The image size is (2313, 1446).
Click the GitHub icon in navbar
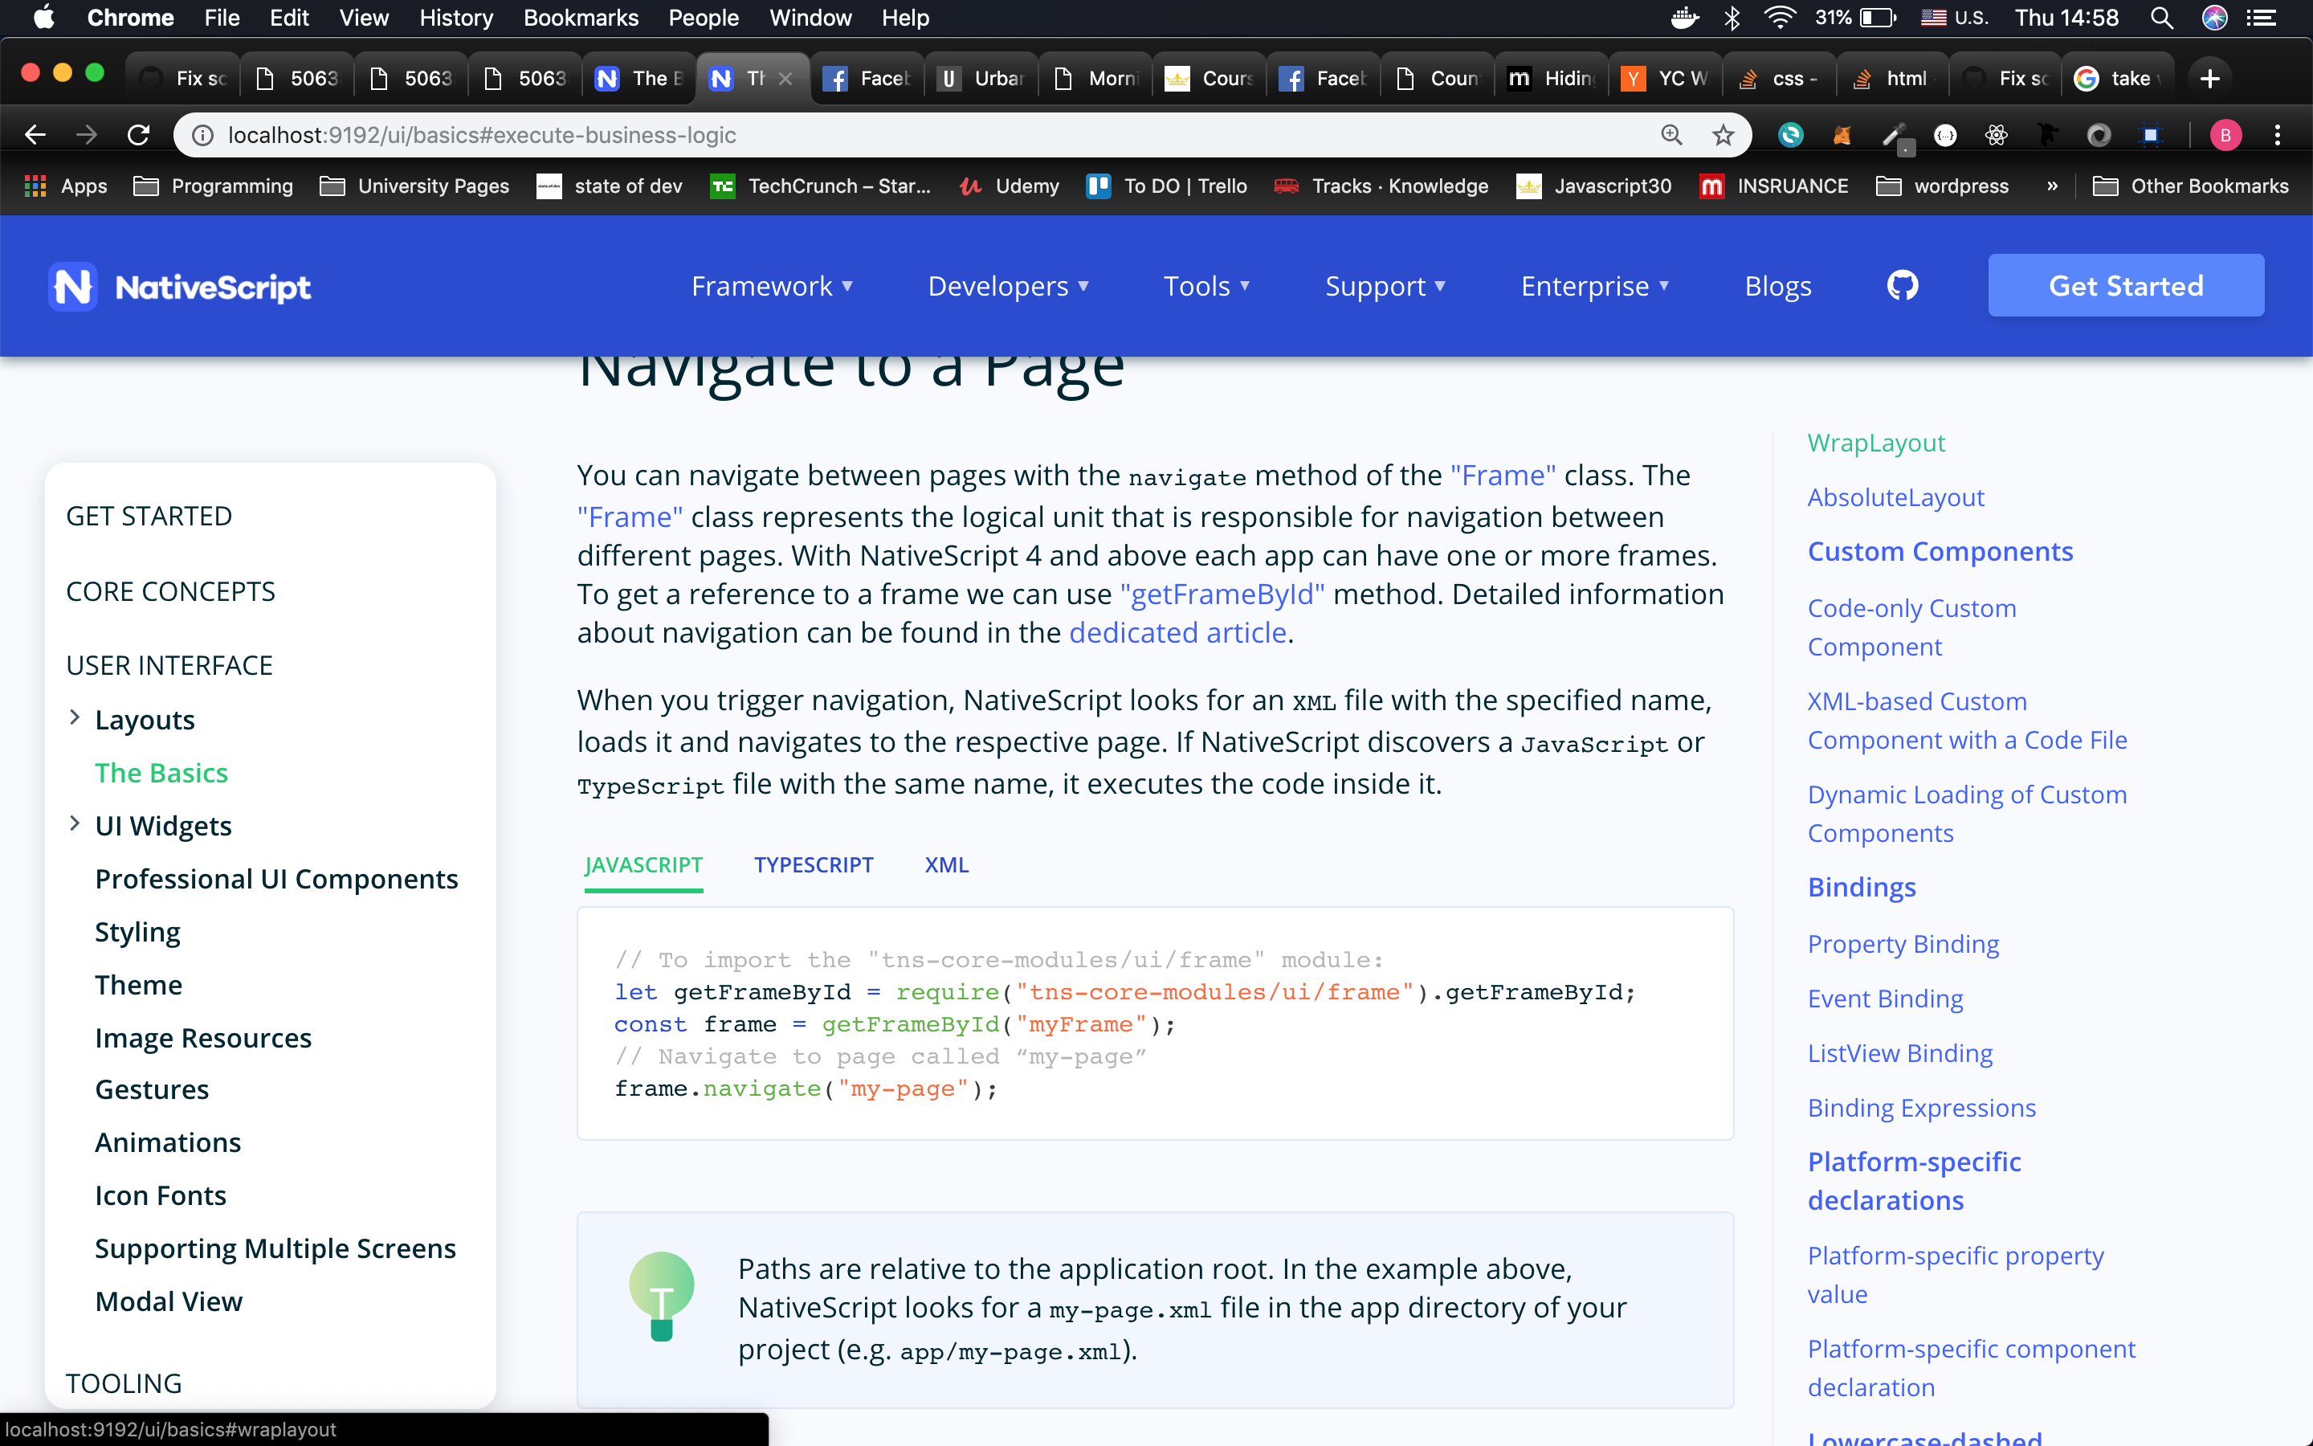tap(1902, 285)
